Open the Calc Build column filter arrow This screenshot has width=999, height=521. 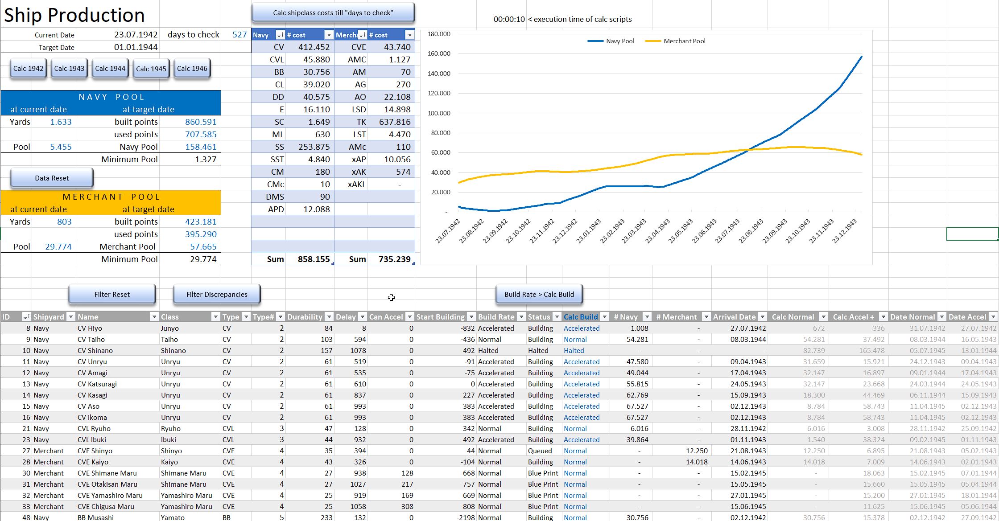click(605, 317)
